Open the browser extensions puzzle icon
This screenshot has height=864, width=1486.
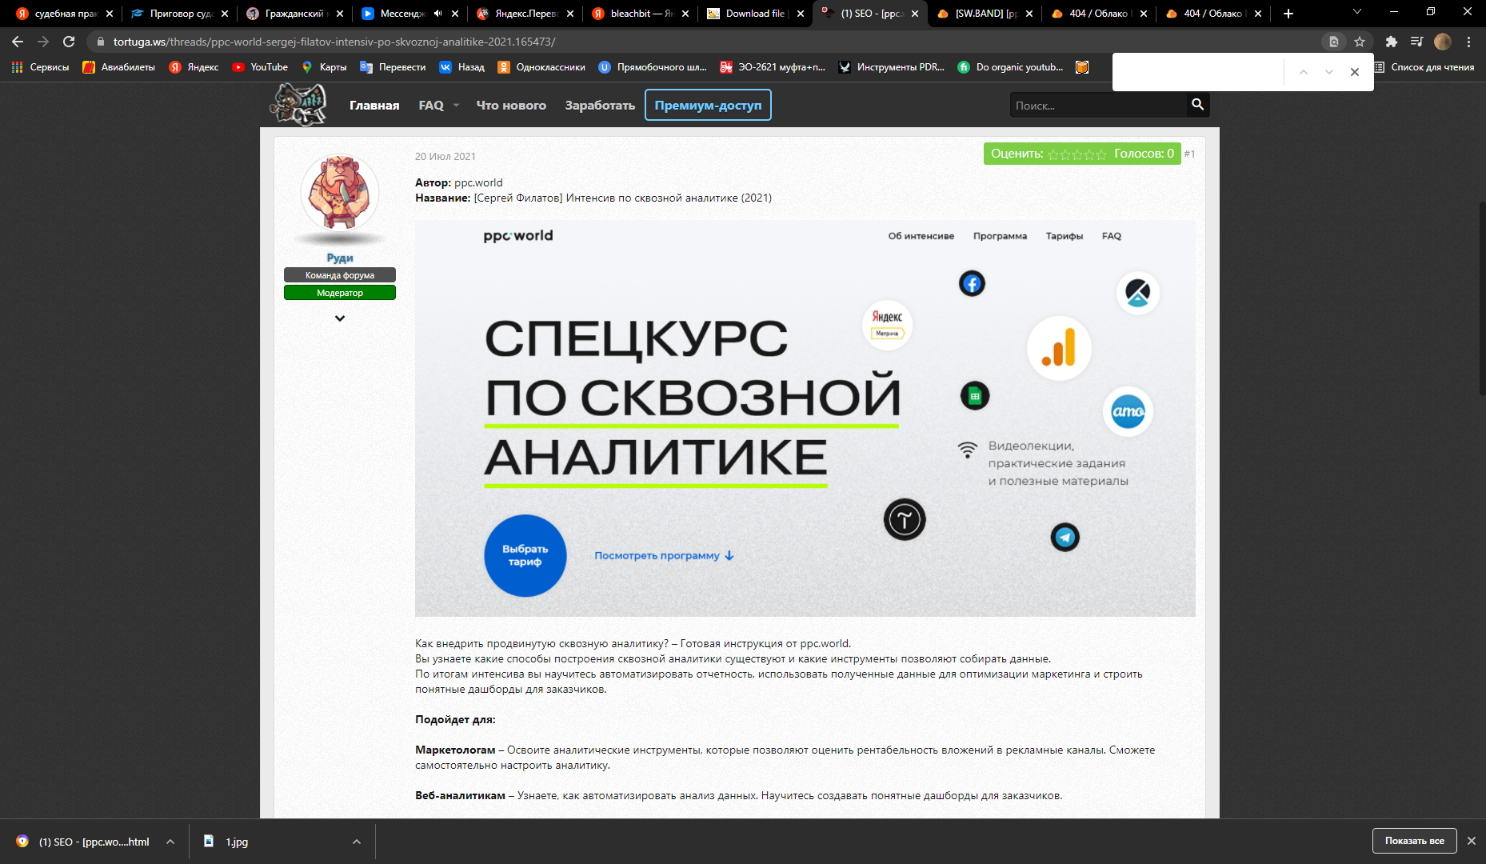click(x=1392, y=42)
